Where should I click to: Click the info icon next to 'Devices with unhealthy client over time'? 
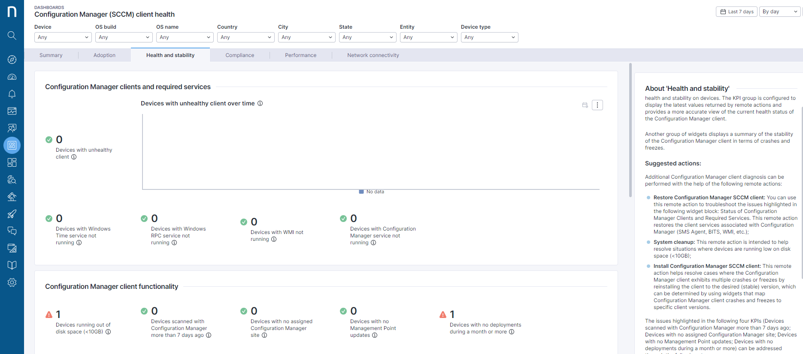click(260, 103)
